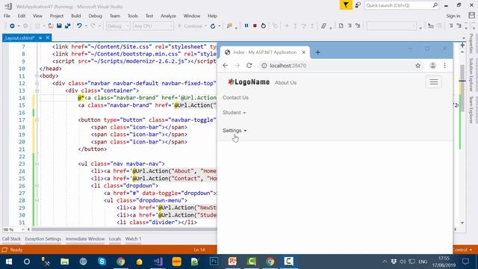
Task: Click the browser Refresh toolbar icon in Visual Studio
Action: [x=213, y=26]
